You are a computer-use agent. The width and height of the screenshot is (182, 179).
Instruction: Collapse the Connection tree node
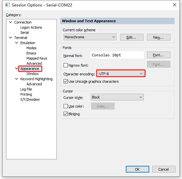click(11, 22)
